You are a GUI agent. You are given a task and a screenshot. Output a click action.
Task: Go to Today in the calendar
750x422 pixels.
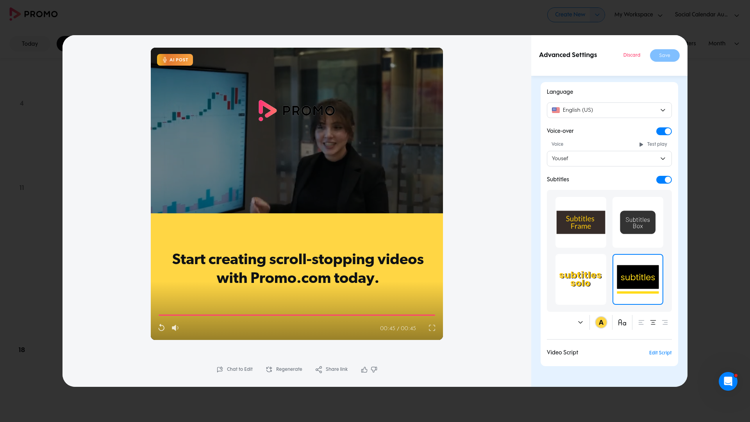pyautogui.click(x=30, y=44)
